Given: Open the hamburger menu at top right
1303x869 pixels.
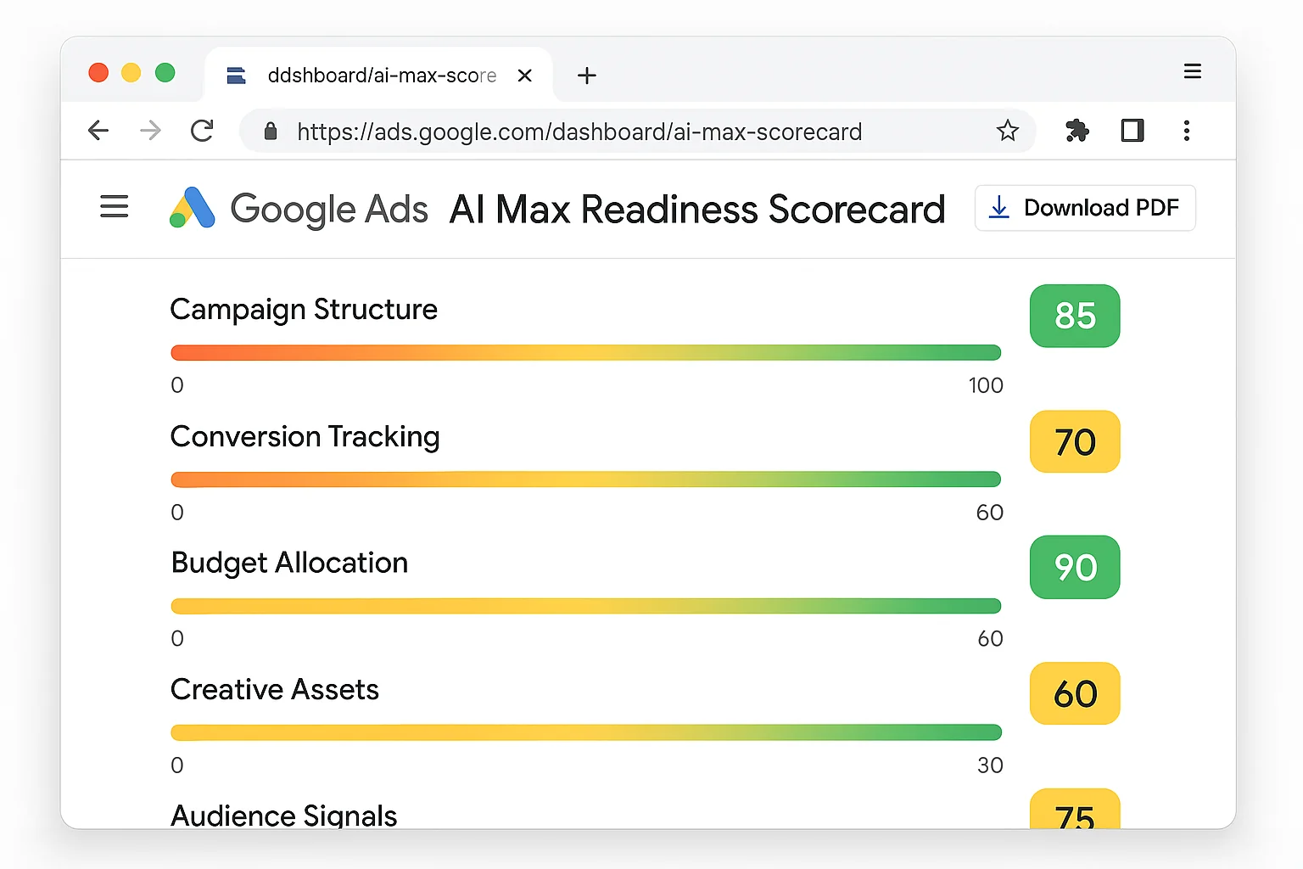Looking at the screenshot, I should tap(1193, 71).
